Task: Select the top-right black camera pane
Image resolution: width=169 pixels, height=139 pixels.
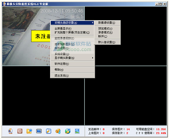Action: [126, 36]
